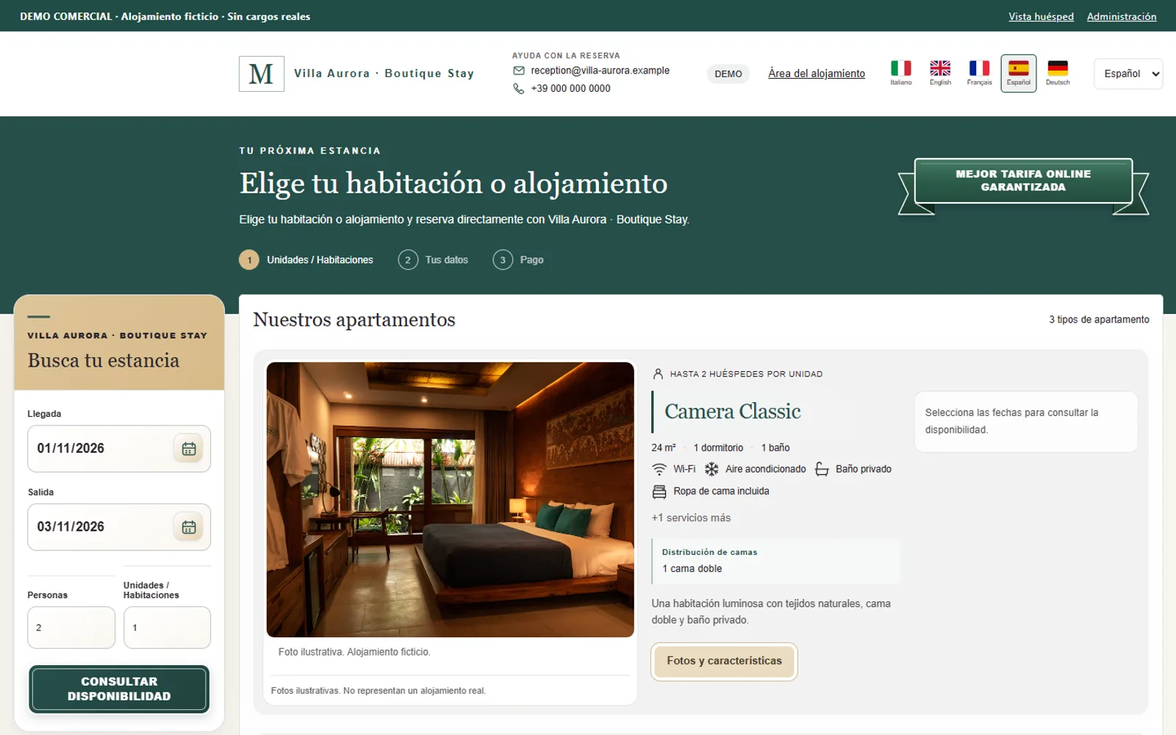This screenshot has width=1176, height=735.
Task: Click the 'Nuestros apartamentos' heading
Action: click(354, 320)
